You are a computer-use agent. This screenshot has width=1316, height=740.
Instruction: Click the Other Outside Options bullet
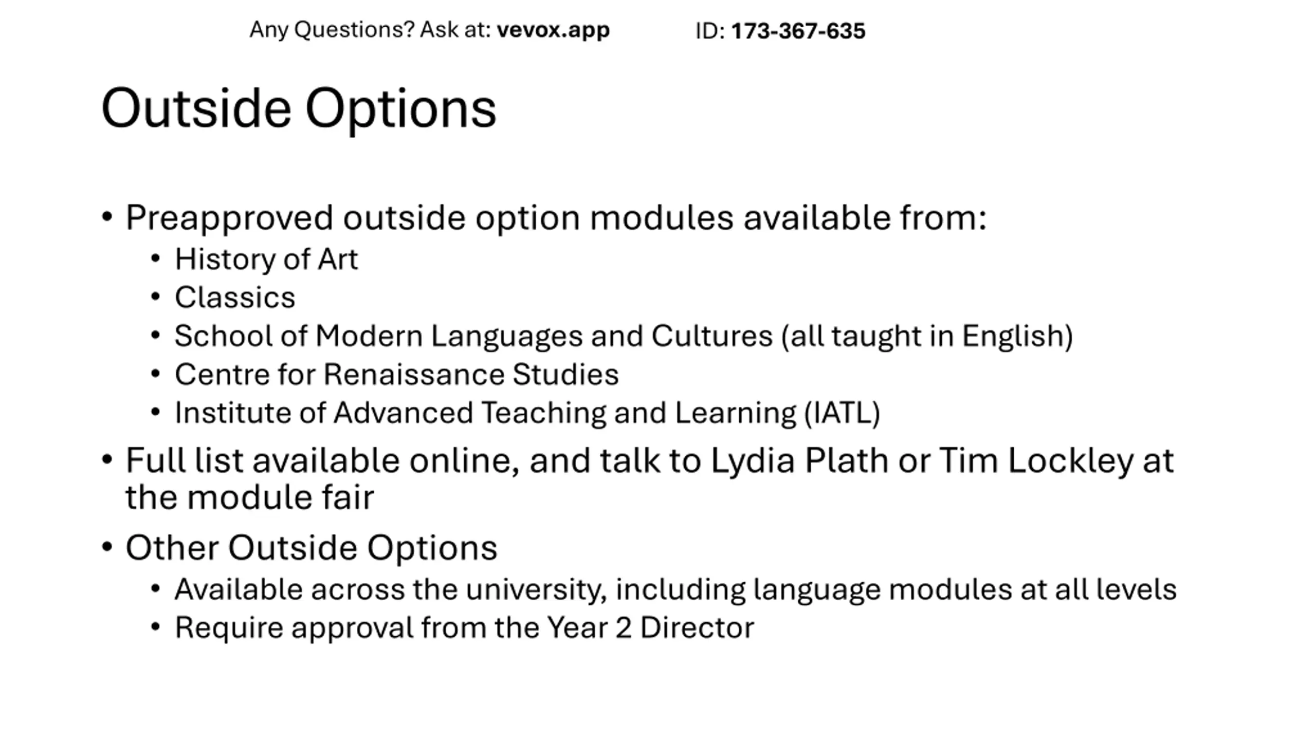[x=312, y=548]
